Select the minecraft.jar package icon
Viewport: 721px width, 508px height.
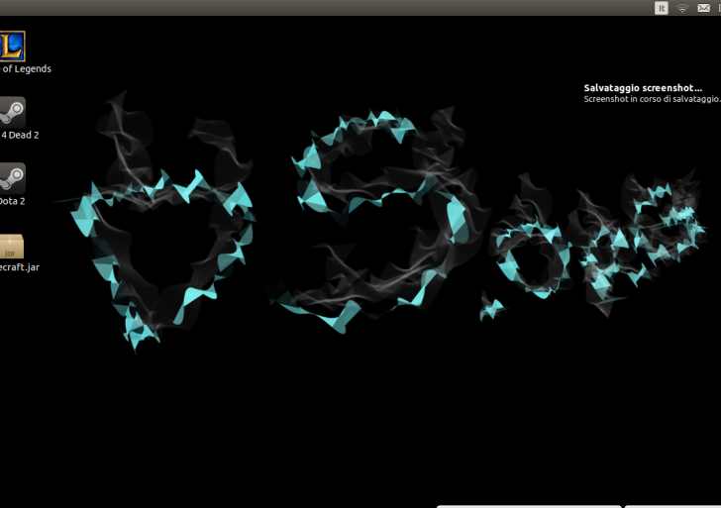(x=11, y=247)
